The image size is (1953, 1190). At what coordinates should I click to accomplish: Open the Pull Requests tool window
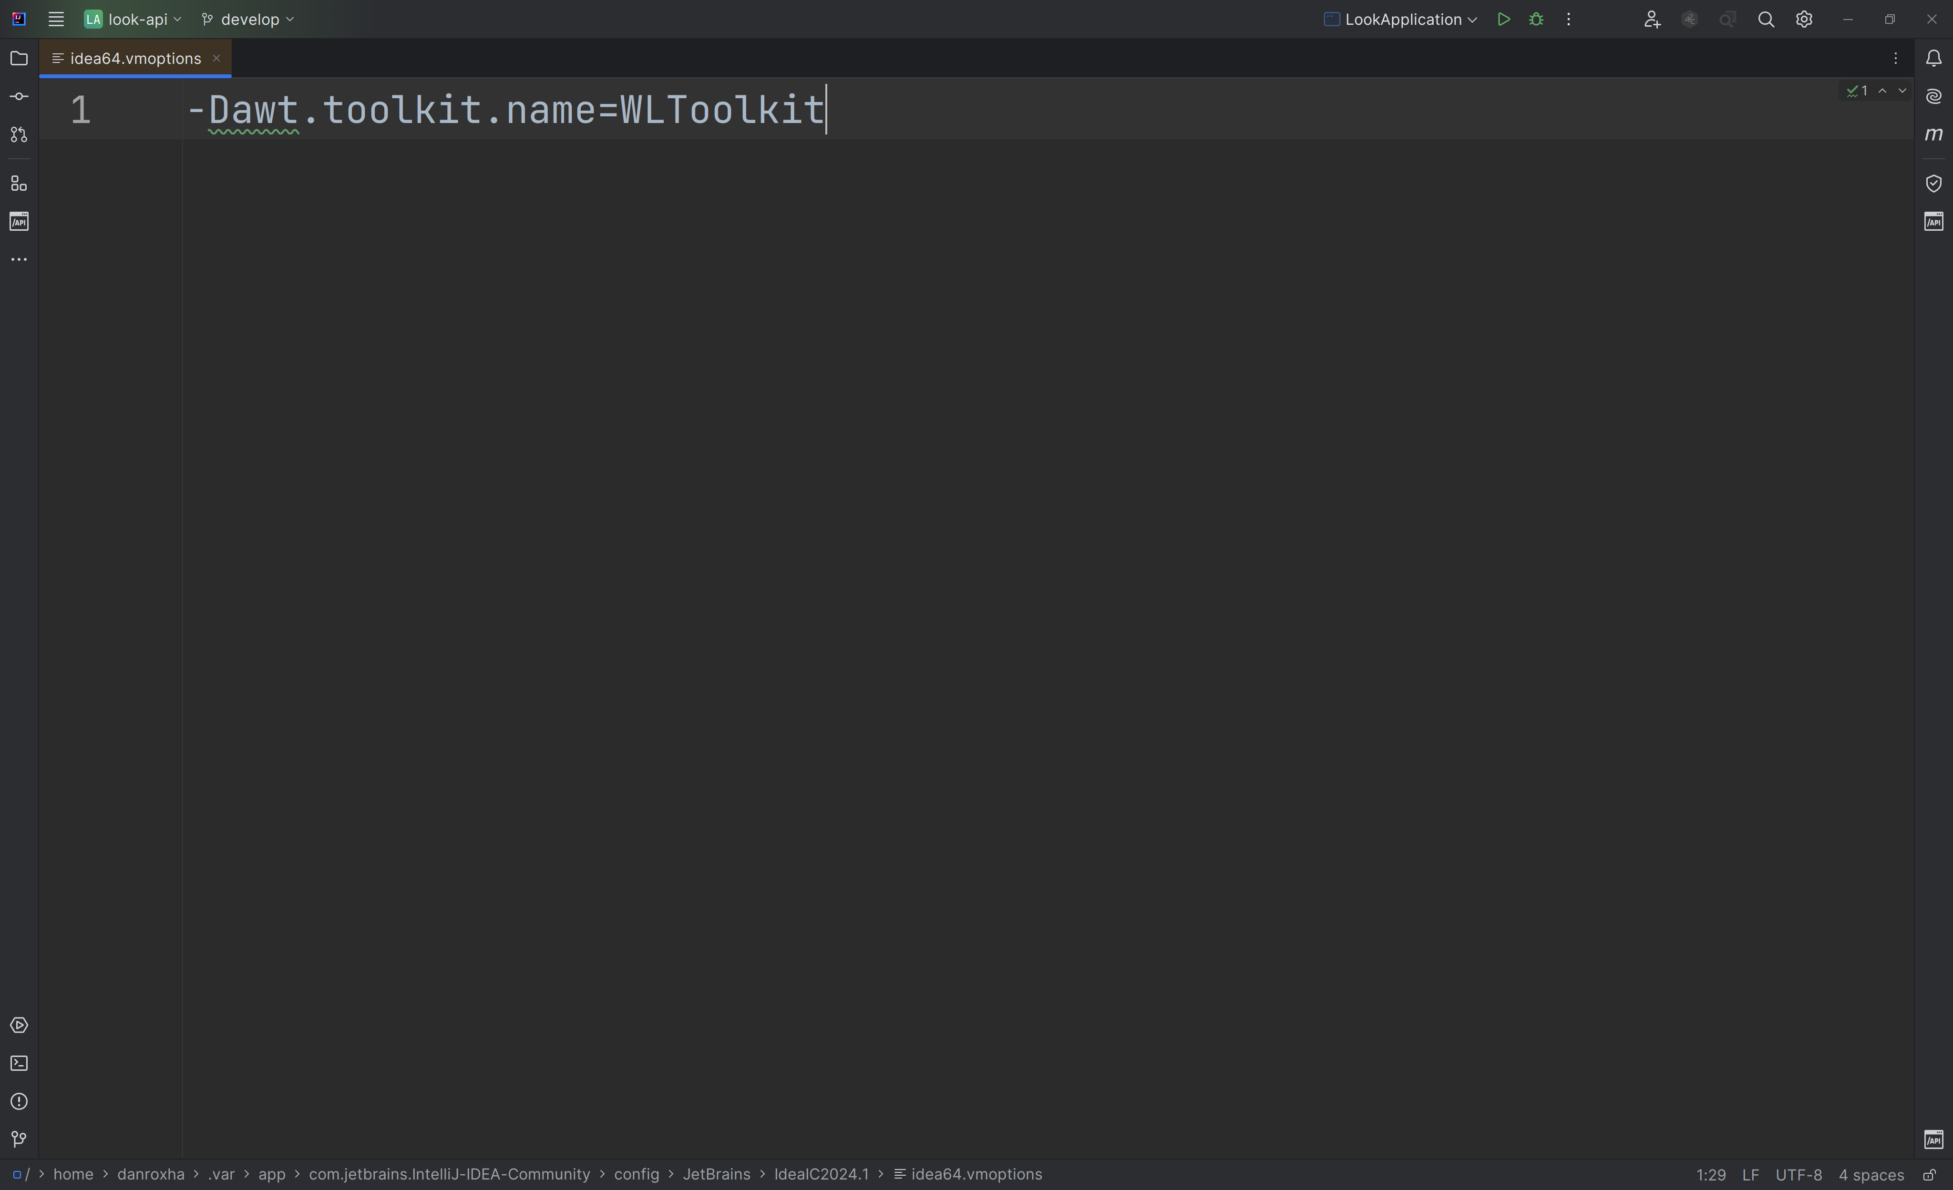pyautogui.click(x=19, y=135)
